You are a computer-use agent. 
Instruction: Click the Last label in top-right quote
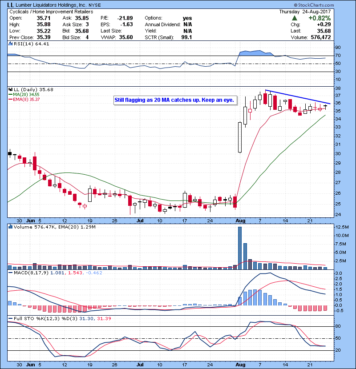pyautogui.click(x=295, y=31)
